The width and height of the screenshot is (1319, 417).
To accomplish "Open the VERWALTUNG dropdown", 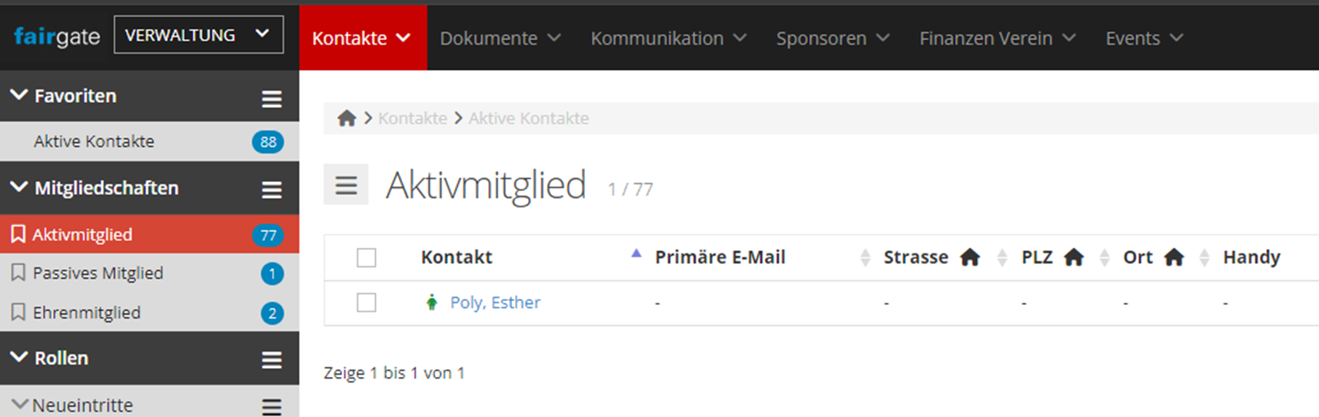I will [x=198, y=35].
